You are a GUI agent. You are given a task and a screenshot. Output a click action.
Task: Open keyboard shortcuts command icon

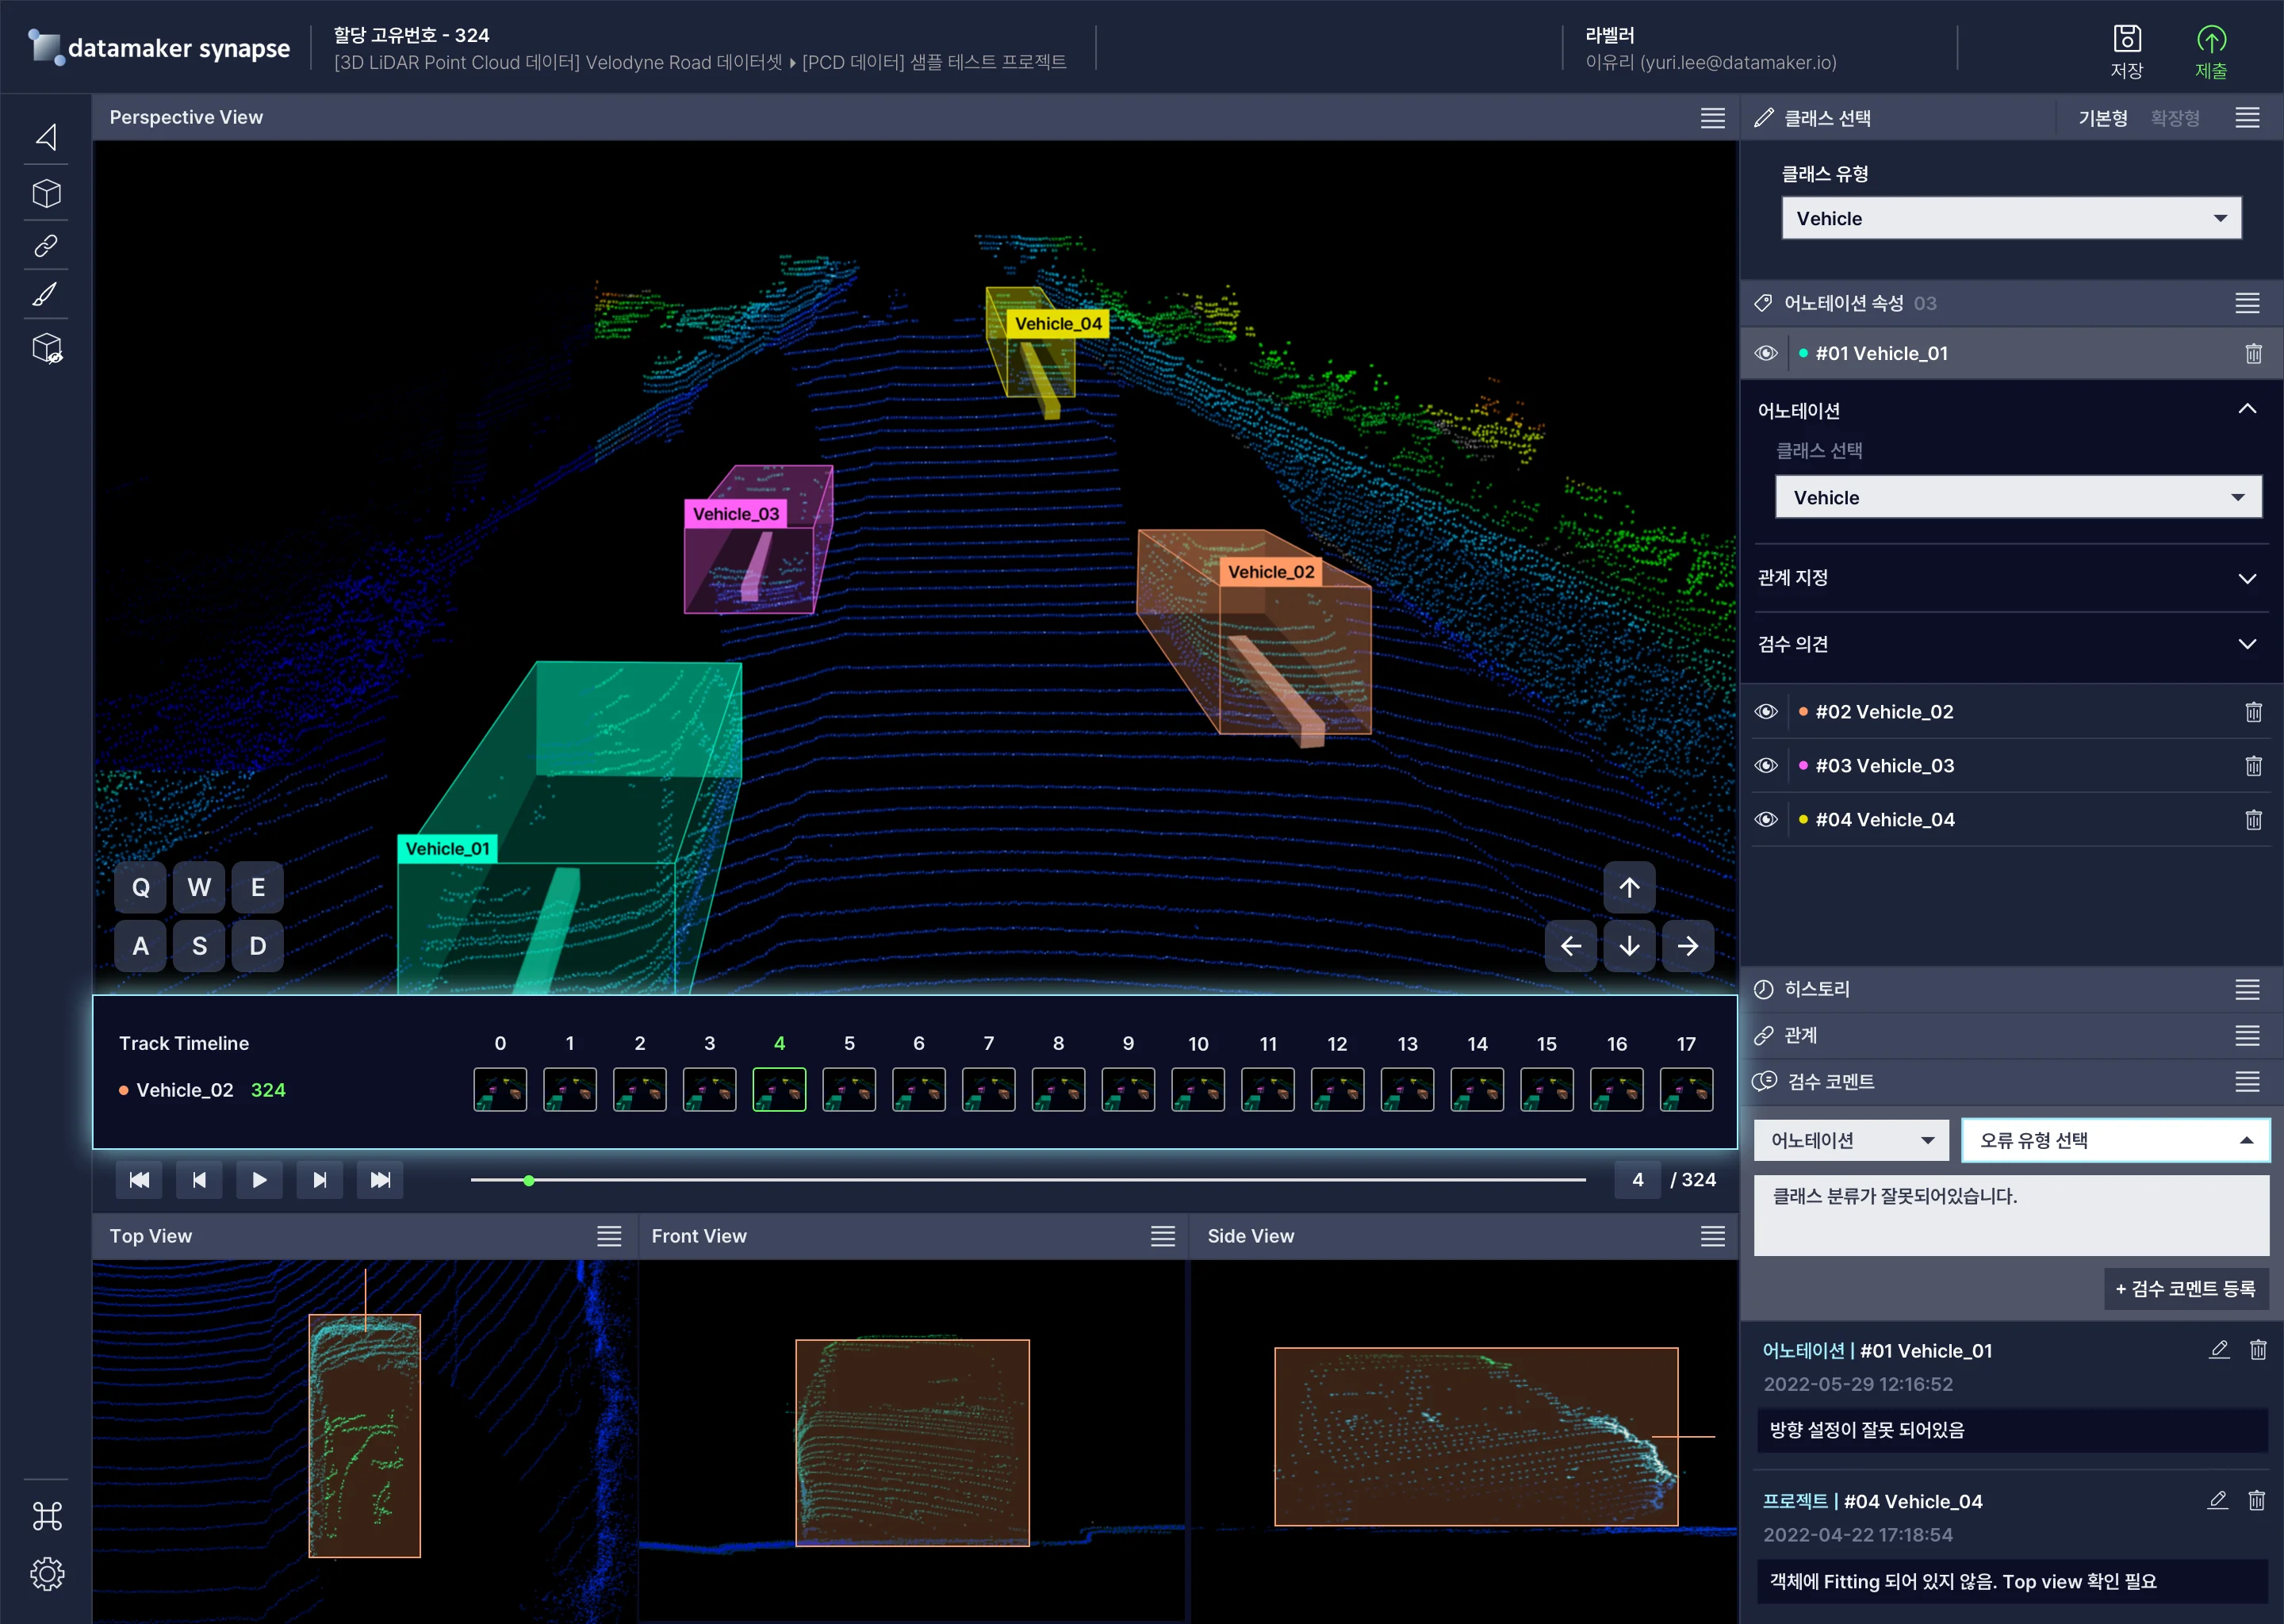coord(47,1516)
